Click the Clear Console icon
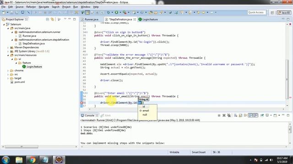293x164 pixels. pos(235,115)
